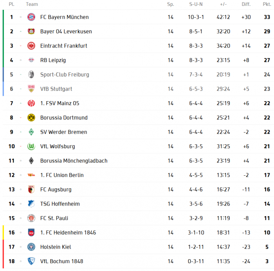Click the VfL Wolfsburg green W logo
Screen dimensions: 274x271
[31, 146]
